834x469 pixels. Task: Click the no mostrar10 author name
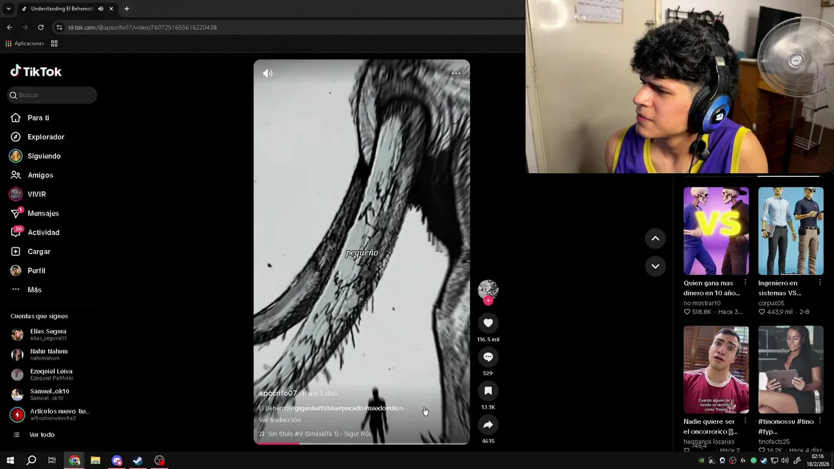tap(702, 303)
